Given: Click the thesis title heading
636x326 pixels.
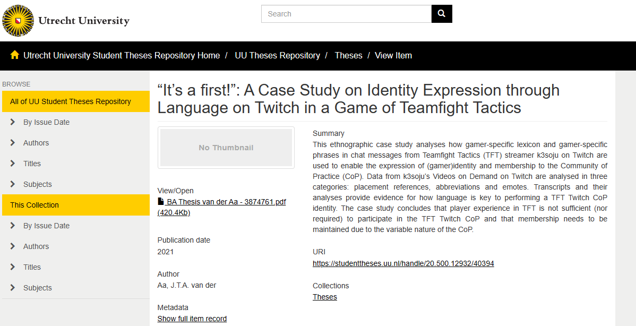Looking at the screenshot, I should point(358,99).
